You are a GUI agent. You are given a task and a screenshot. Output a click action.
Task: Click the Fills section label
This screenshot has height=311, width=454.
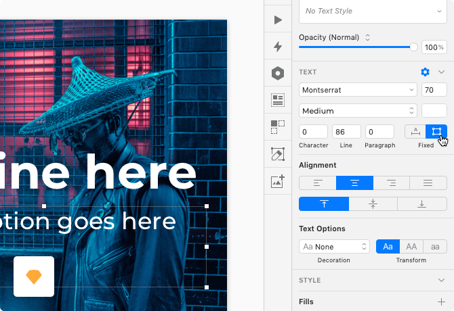306,302
